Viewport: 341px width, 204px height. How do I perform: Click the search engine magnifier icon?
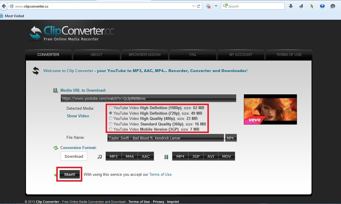tap(225, 6)
